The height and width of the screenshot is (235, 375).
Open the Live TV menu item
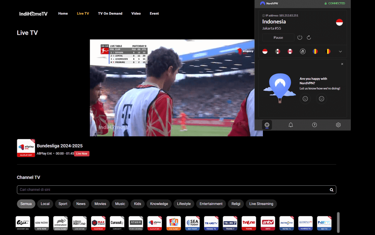pyautogui.click(x=83, y=14)
